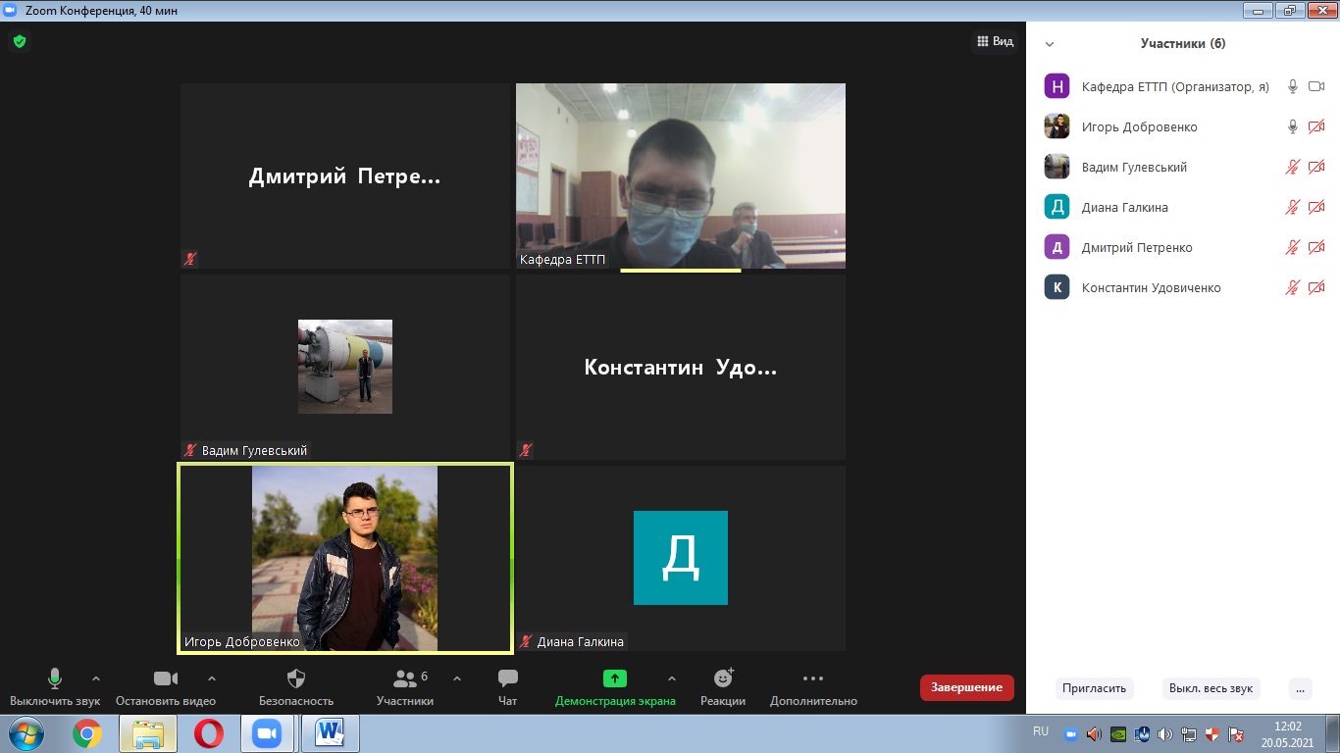Stop video using Остановить видео camera button
This screenshot has width=1340, height=753.
click(x=165, y=678)
